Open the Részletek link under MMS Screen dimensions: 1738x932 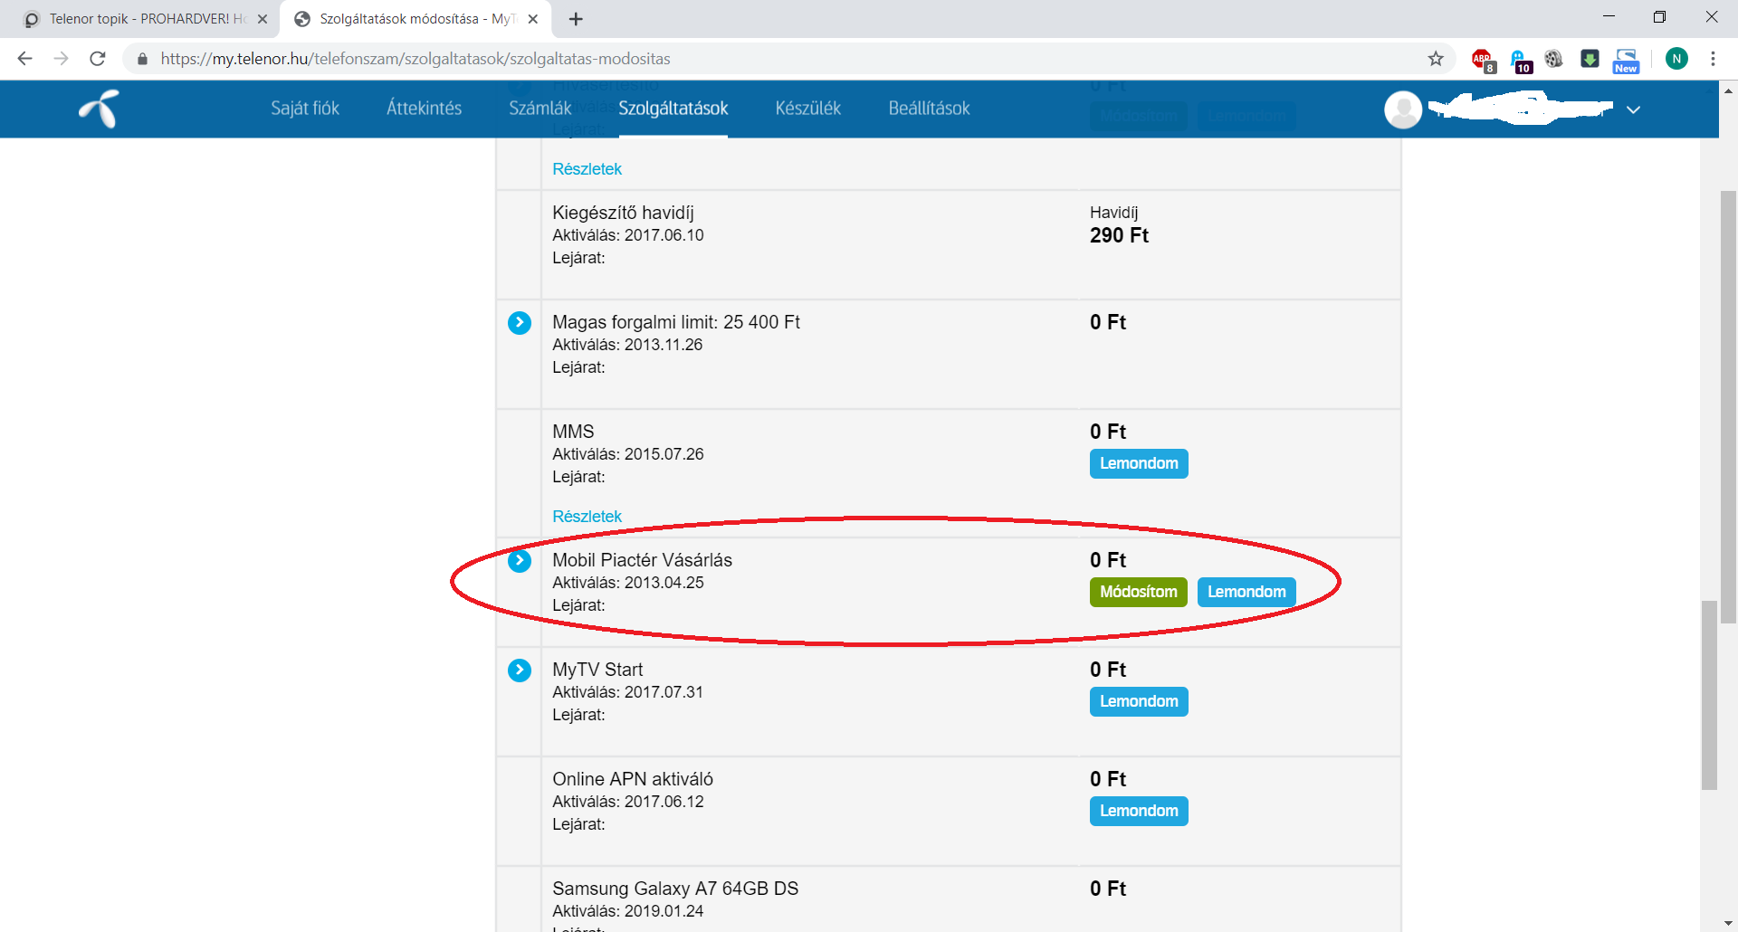pos(587,517)
